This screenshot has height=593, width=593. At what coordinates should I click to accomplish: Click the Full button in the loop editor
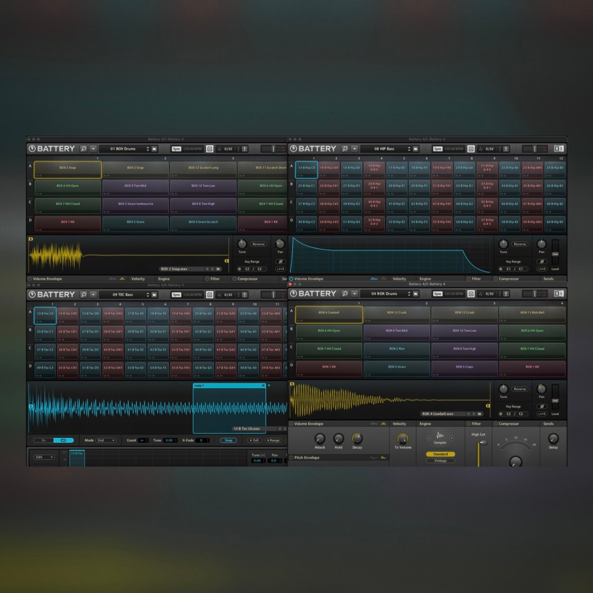[255, 440]
